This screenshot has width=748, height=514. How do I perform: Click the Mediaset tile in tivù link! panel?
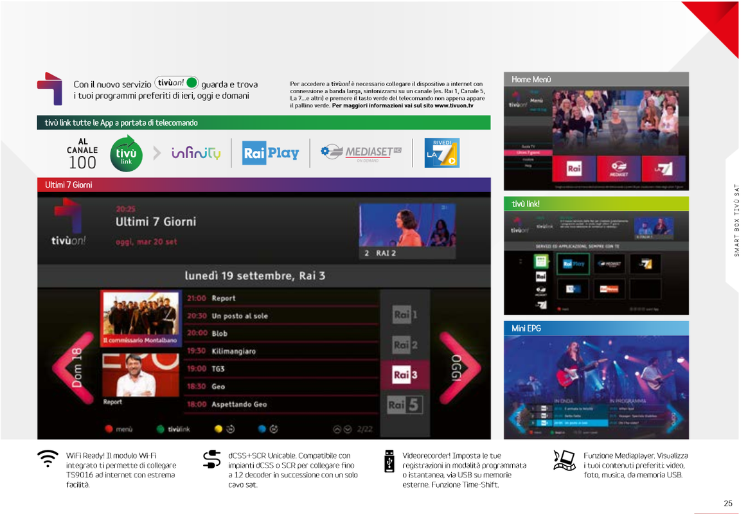(609, 263)
